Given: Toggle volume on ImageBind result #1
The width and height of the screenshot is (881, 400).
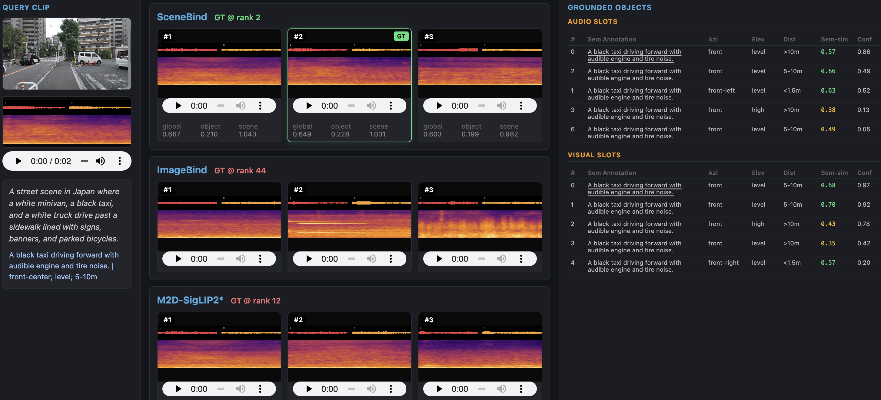Looking at the screenshot, I should coord(241,259).
